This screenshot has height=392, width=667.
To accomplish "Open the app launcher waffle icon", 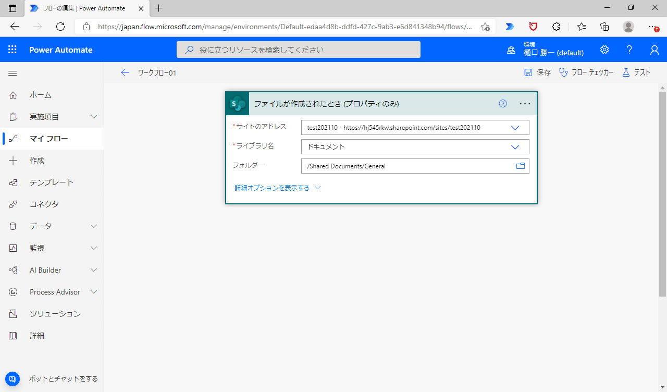I will 13,50.
